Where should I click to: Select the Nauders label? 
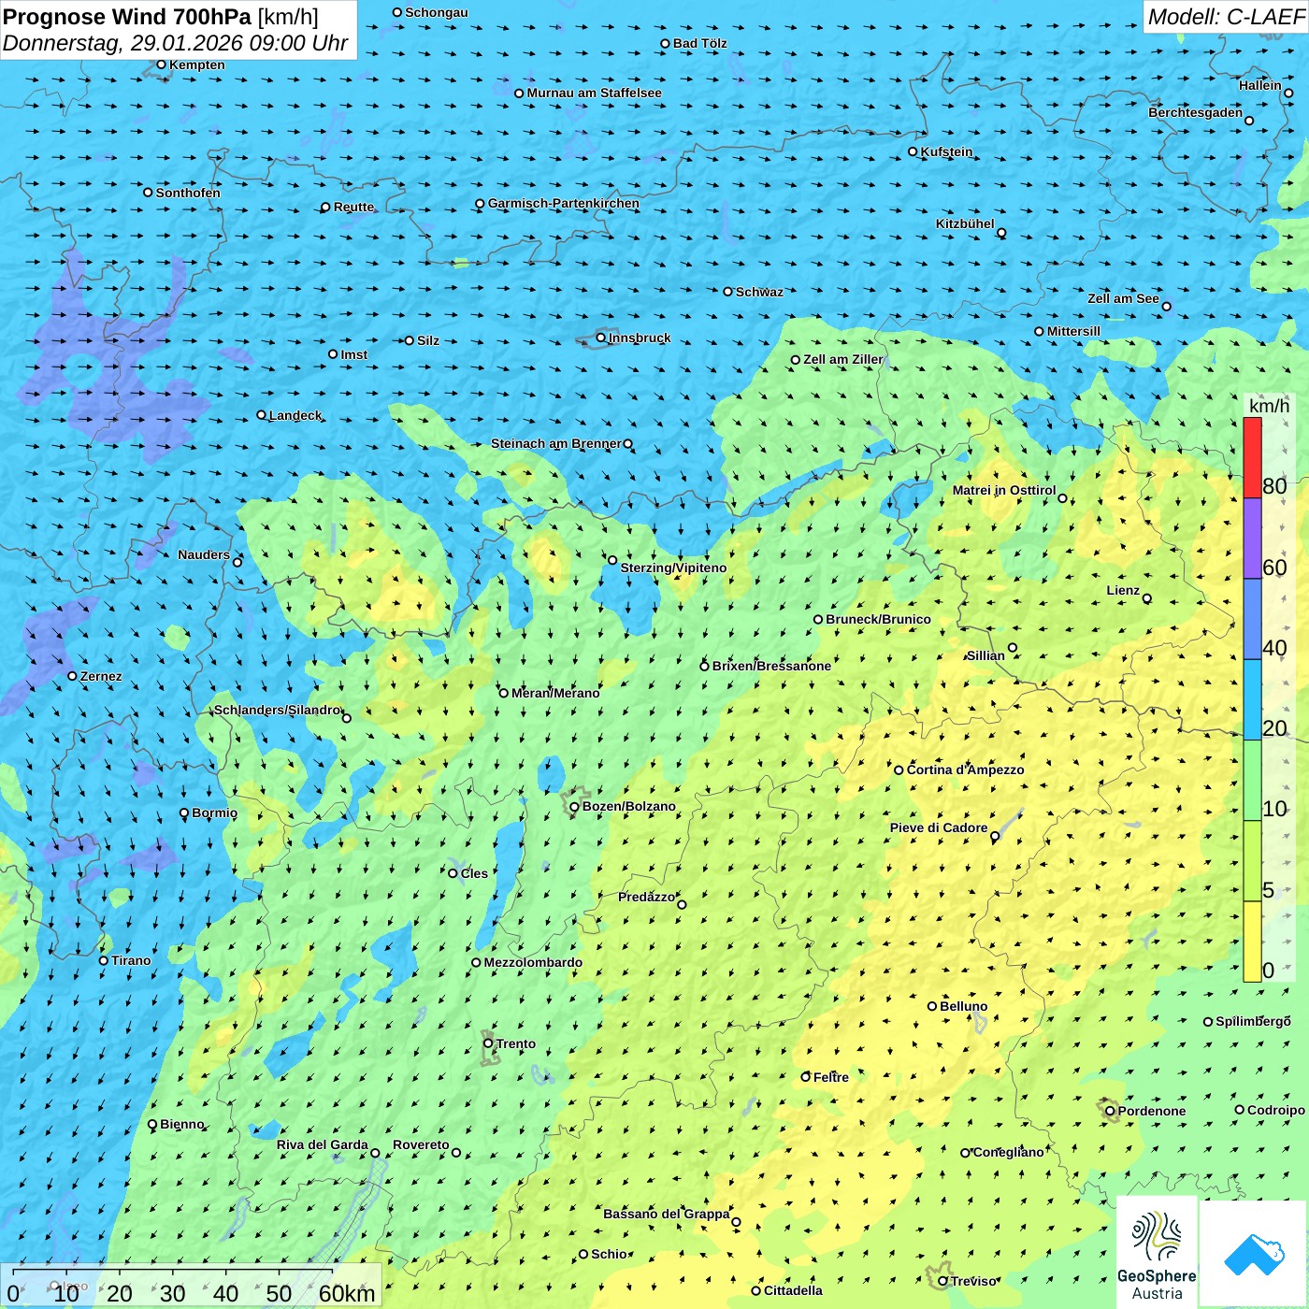tap(204, 554)
